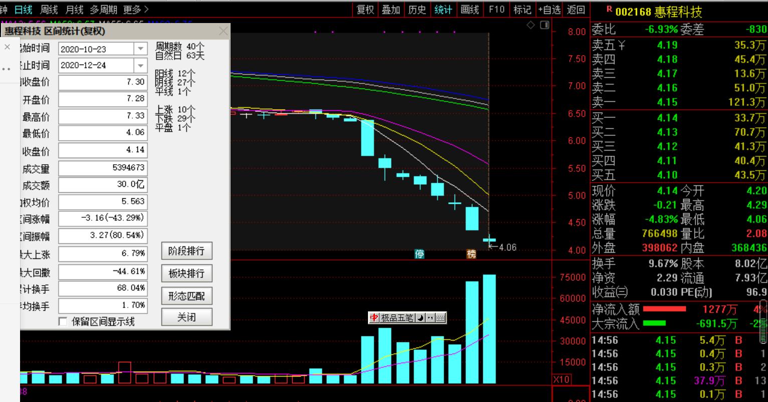
Task: Click the 形态匹配 button
Action: tap(186, 296)
